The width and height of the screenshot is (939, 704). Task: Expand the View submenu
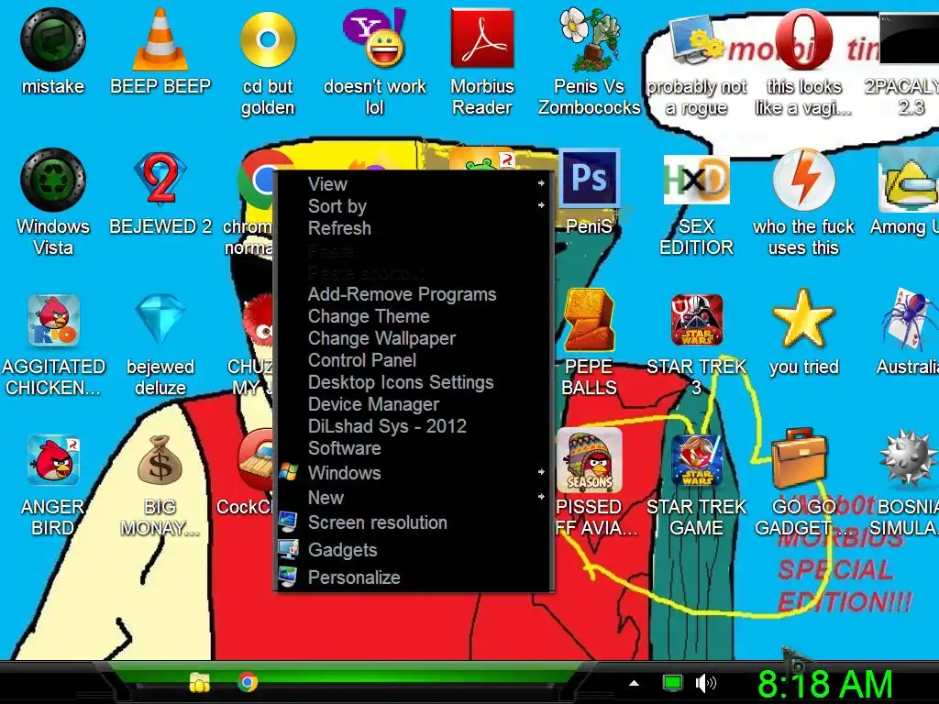(414, 183)
